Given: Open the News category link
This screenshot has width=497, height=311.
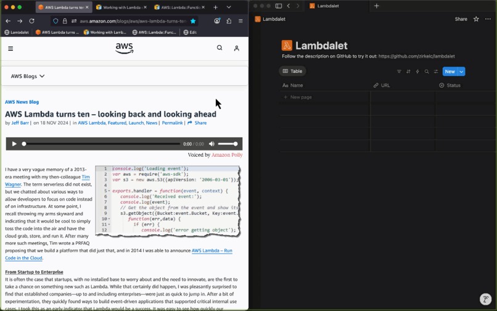Looking at the screenshot, I should coord(152,123).
